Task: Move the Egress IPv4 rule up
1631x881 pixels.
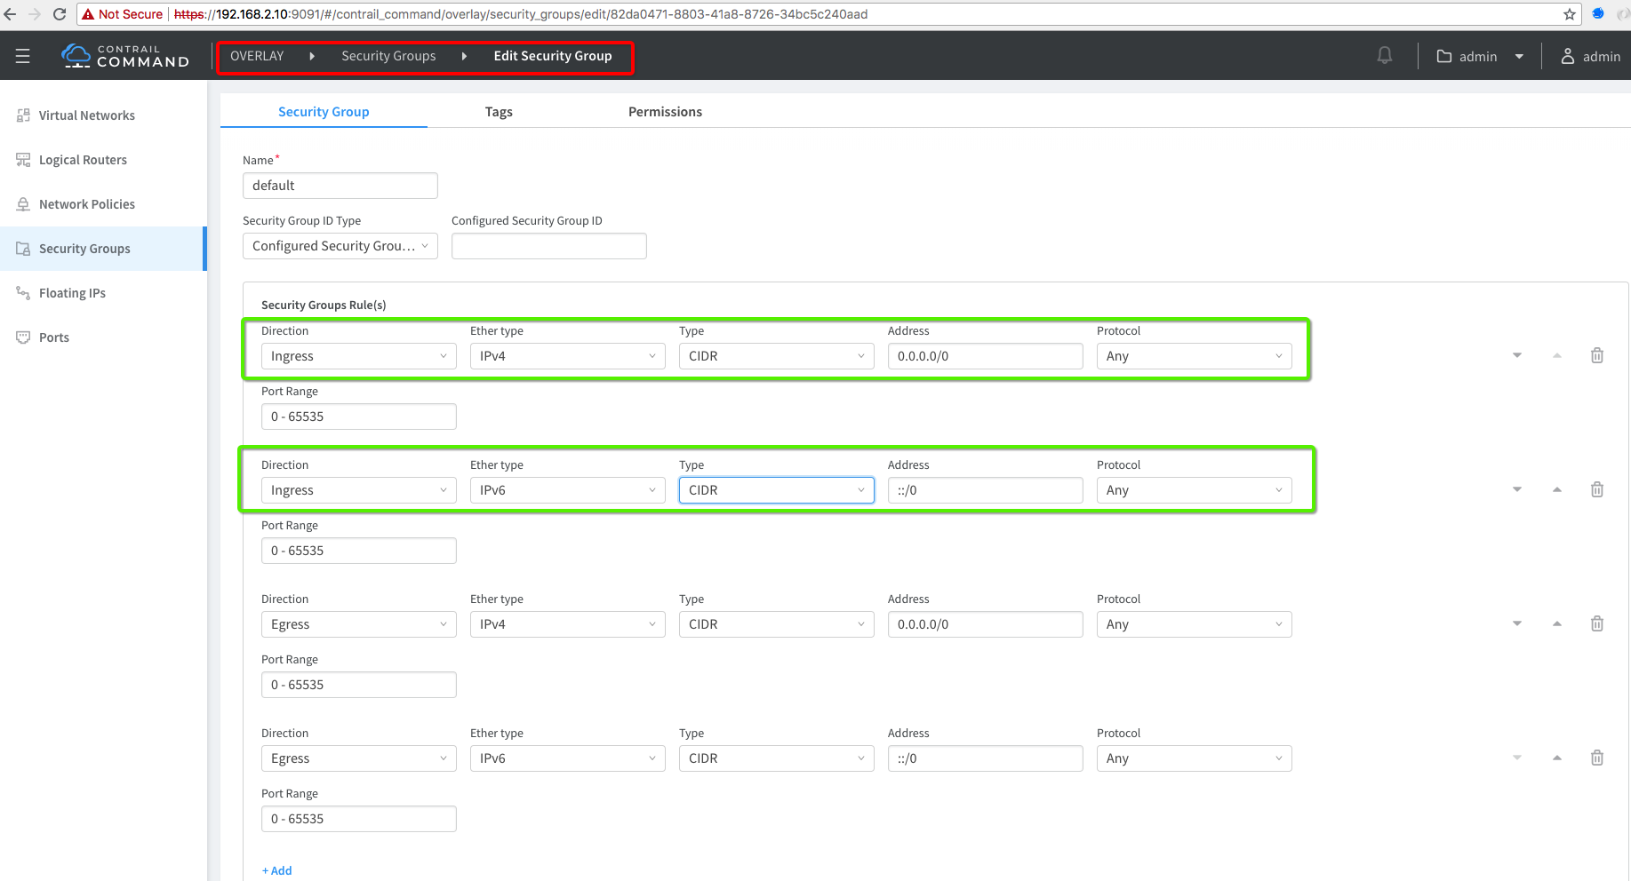Action: (x=1556, y=623)
